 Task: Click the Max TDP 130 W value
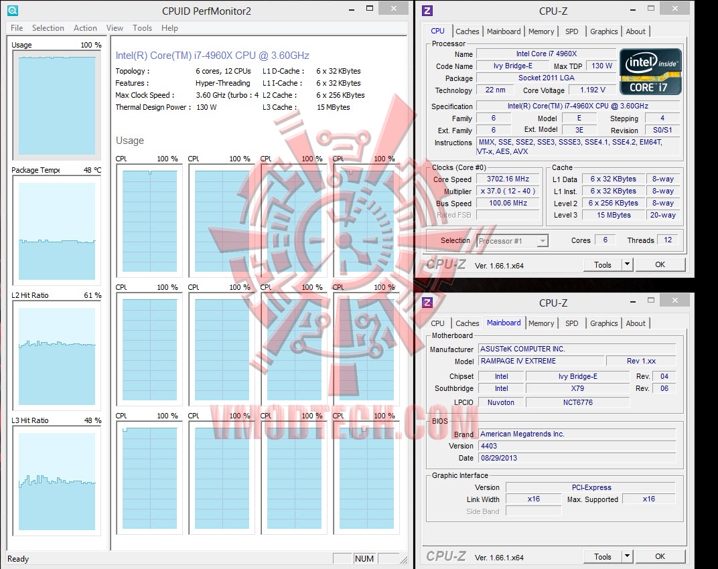coord(601,66)
